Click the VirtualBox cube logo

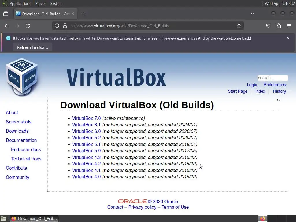[x=22, y=77]
